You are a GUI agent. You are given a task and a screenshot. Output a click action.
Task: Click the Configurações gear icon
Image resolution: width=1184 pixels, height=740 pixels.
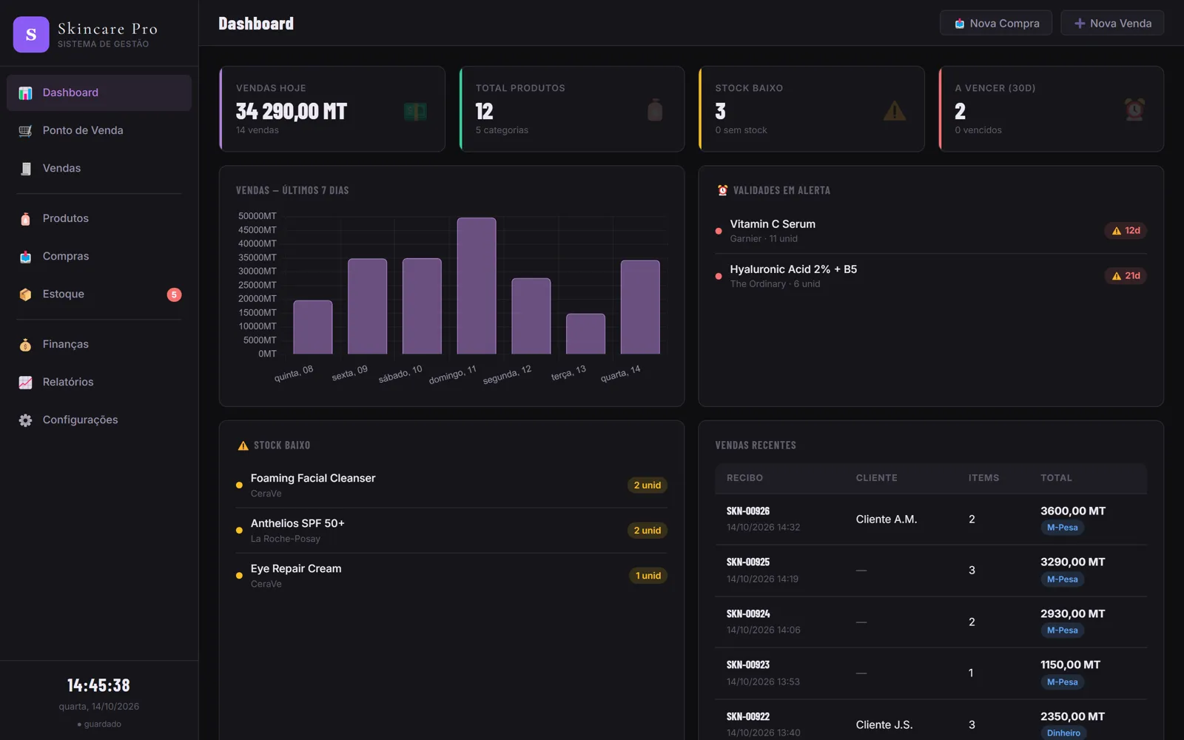pyautogui.click(x=25, y=420)
